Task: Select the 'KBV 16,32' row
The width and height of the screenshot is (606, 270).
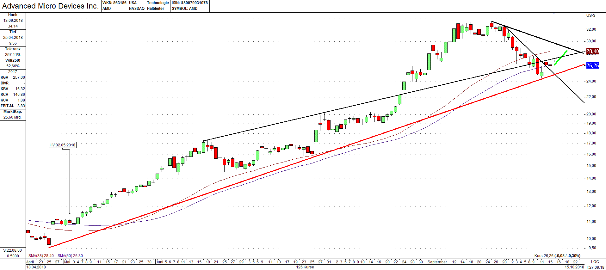Action: 13,89
